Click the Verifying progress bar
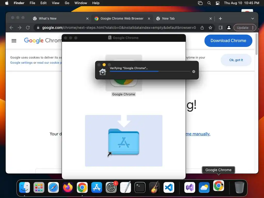 [150, 71]
